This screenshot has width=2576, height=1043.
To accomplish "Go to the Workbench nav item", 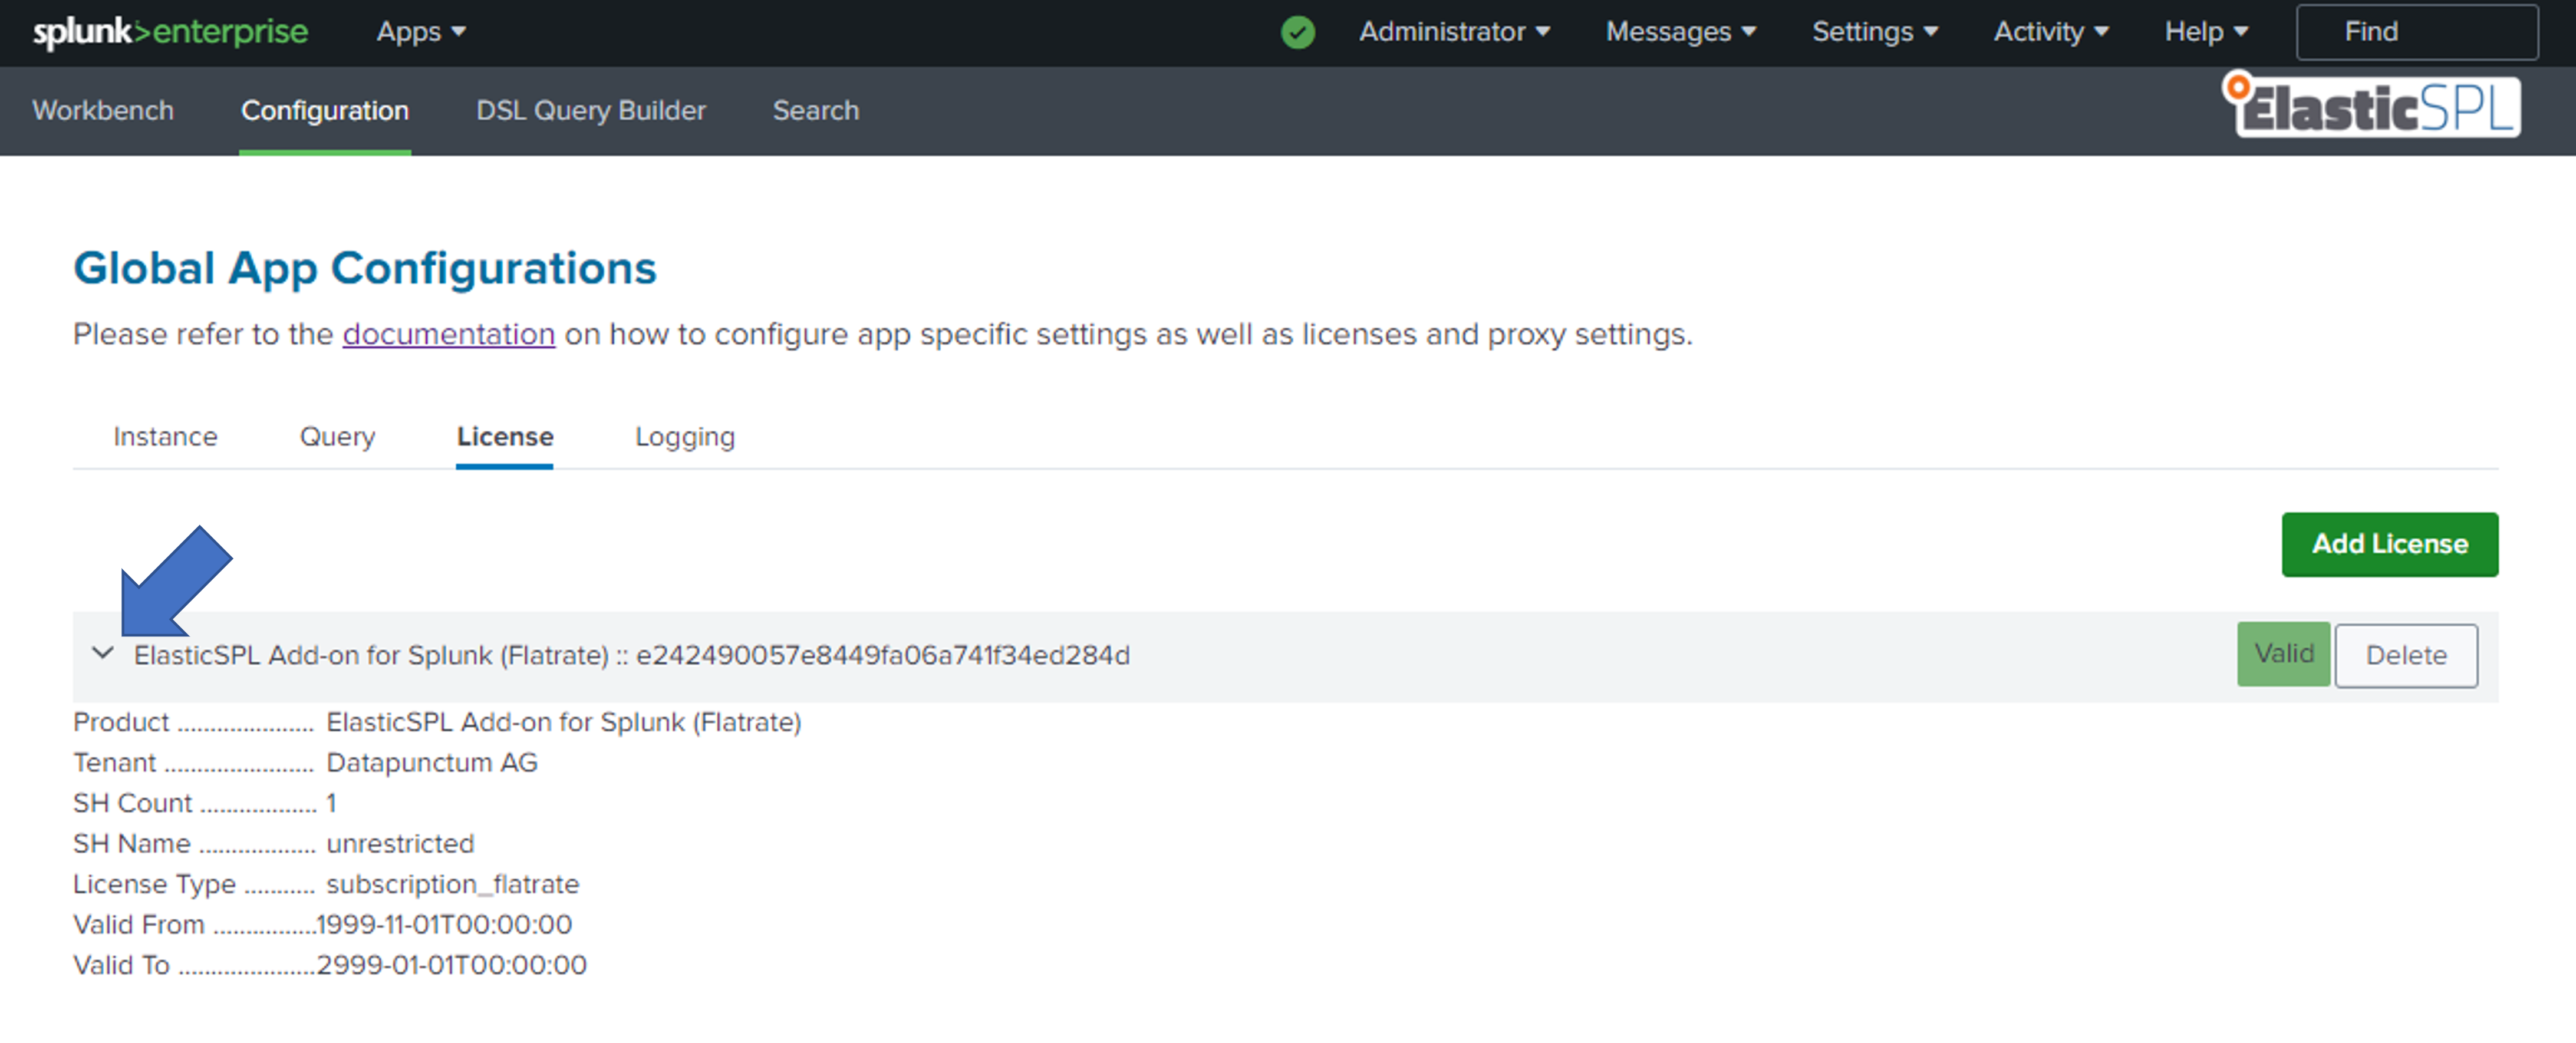I will (x=103, y=110).
